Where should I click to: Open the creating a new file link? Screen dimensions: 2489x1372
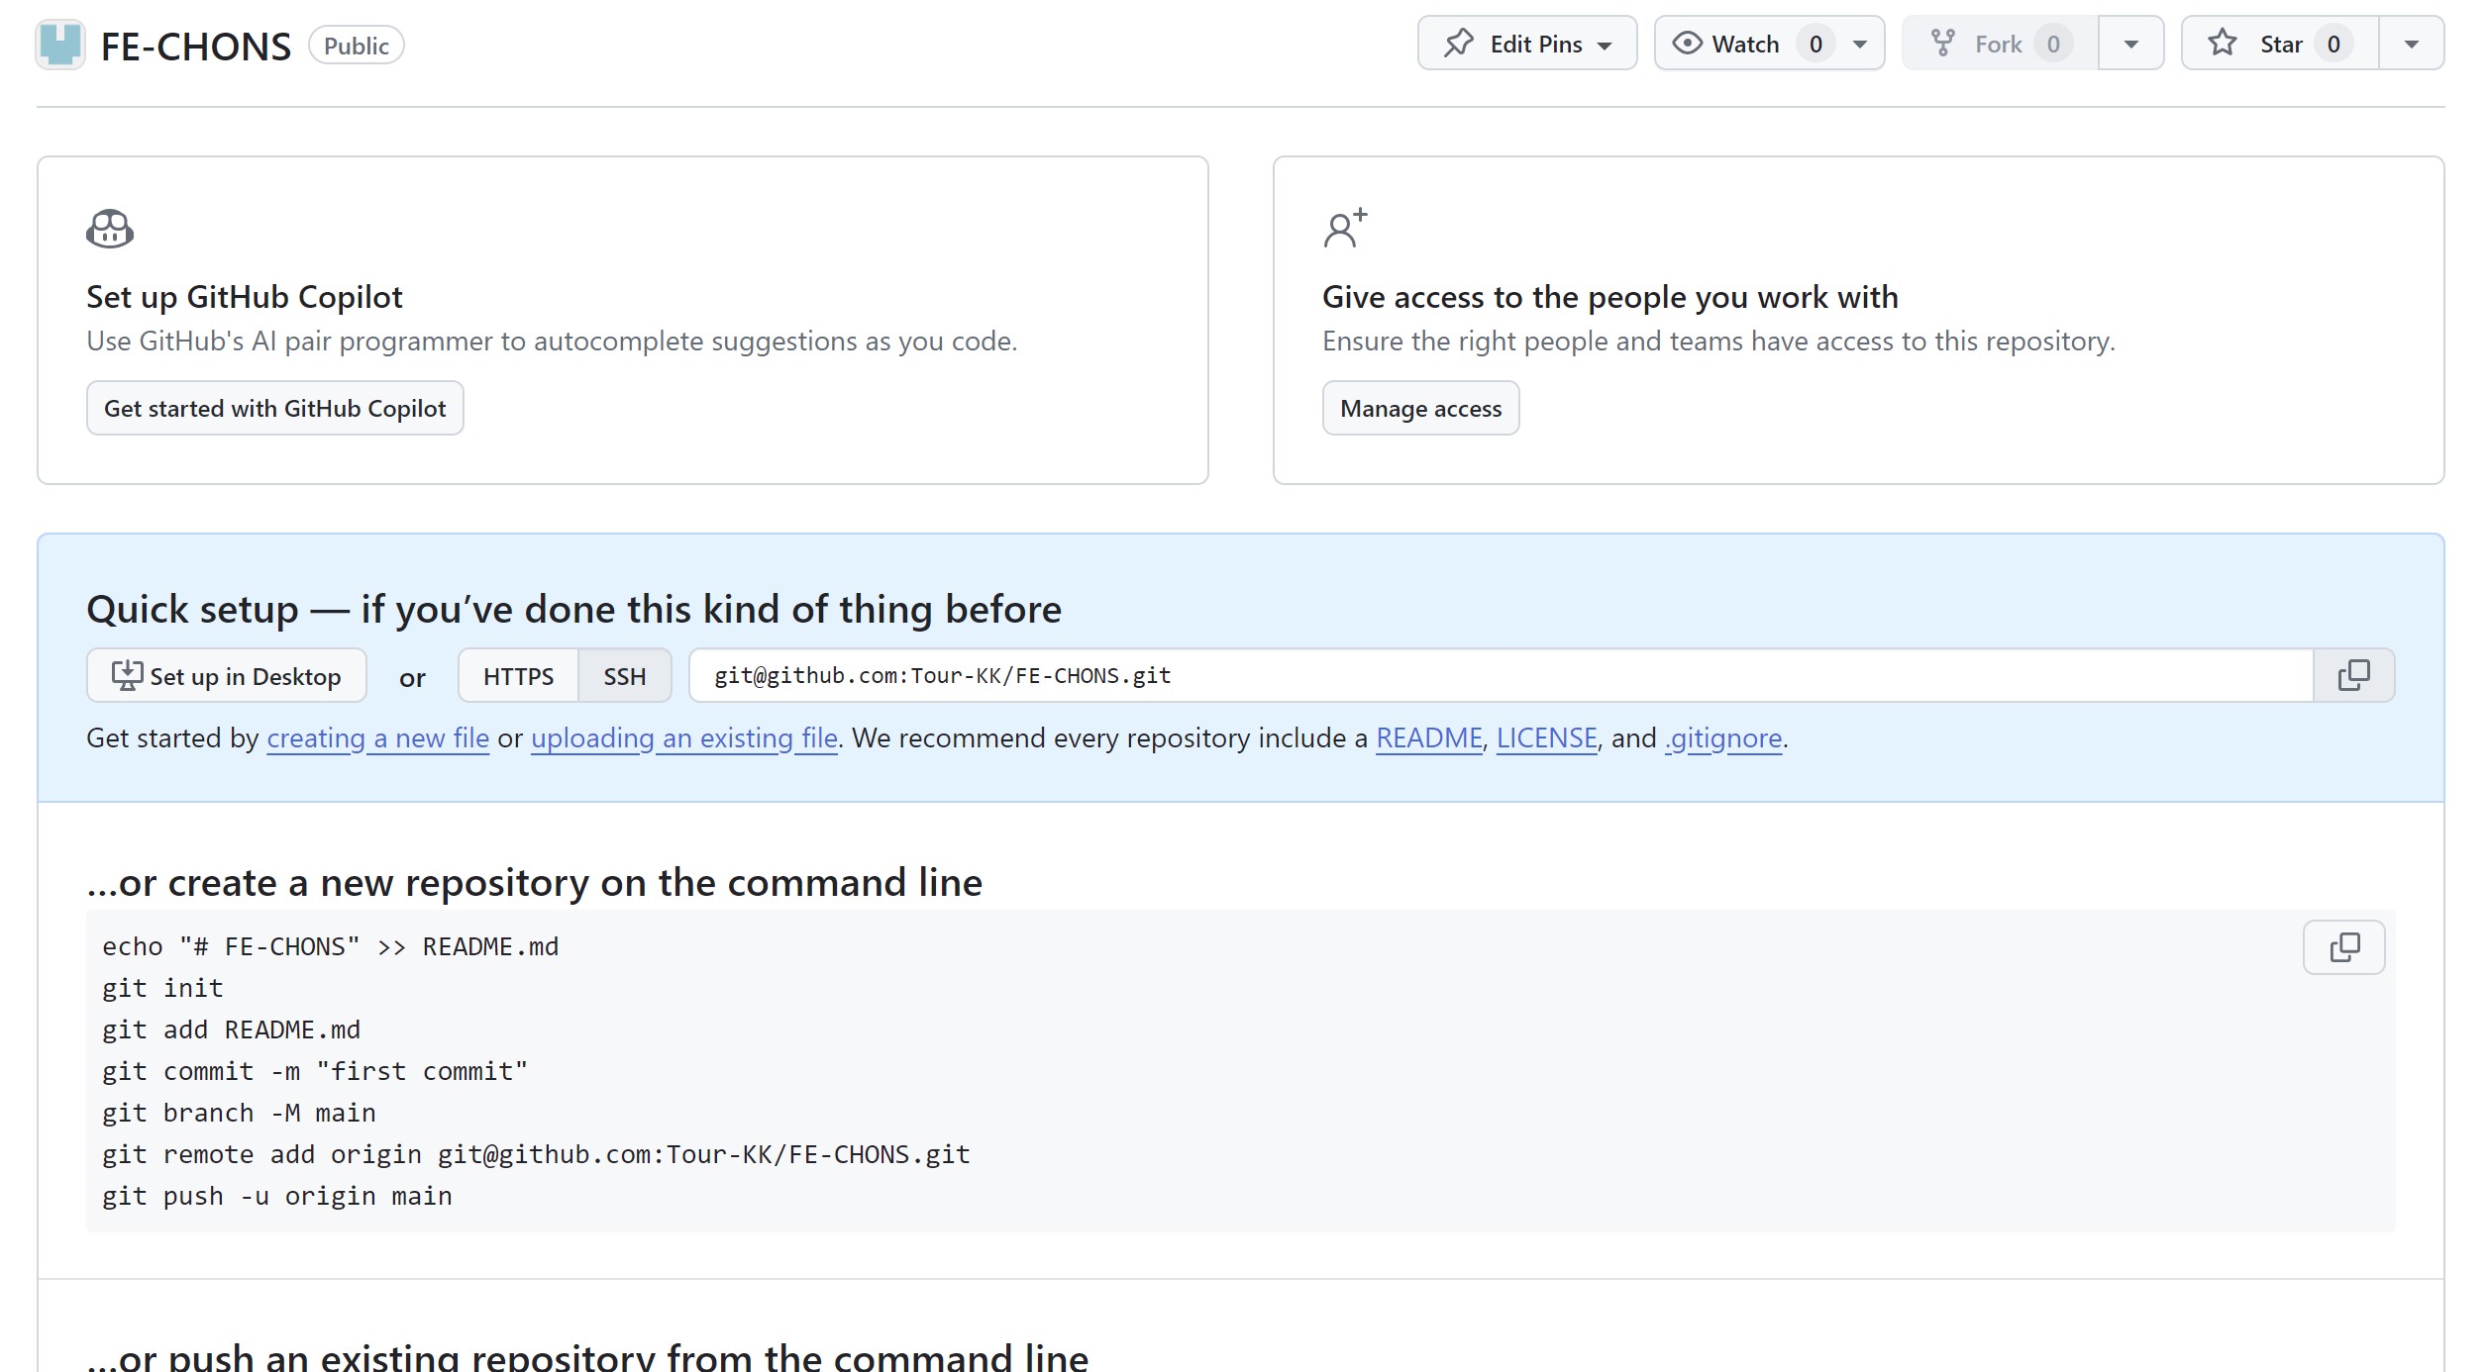[378, 738]
